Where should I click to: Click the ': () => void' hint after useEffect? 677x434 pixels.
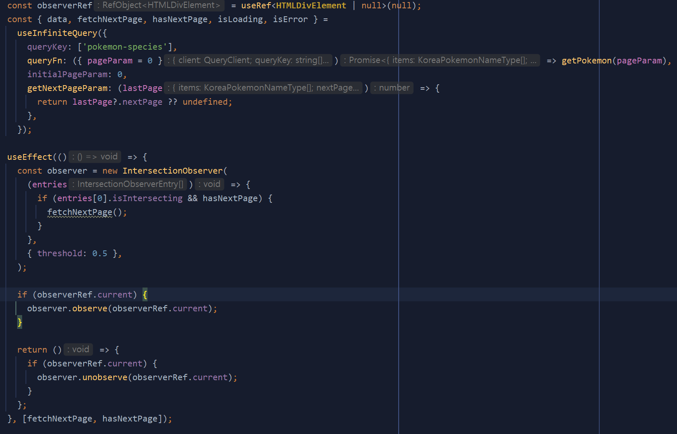click(x=95, y=156)
